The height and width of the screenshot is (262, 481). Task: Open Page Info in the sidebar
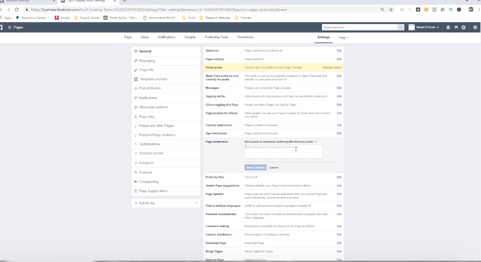pos(166,70)
